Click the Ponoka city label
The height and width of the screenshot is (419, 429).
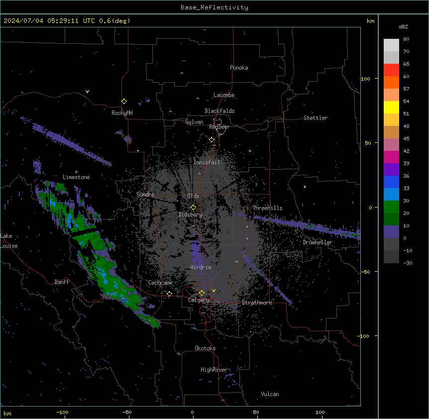click(x=239, y=68)
